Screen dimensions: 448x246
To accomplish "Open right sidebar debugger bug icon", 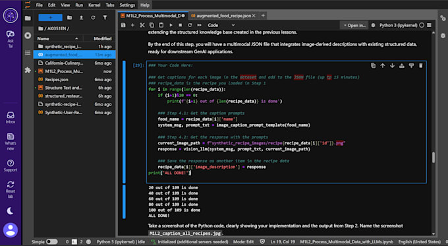I will coord(443,36).
